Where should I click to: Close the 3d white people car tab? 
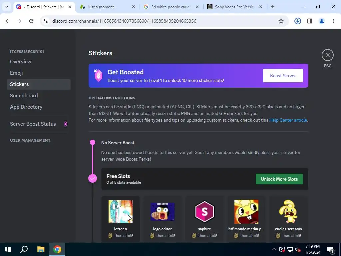pos(197,7)
